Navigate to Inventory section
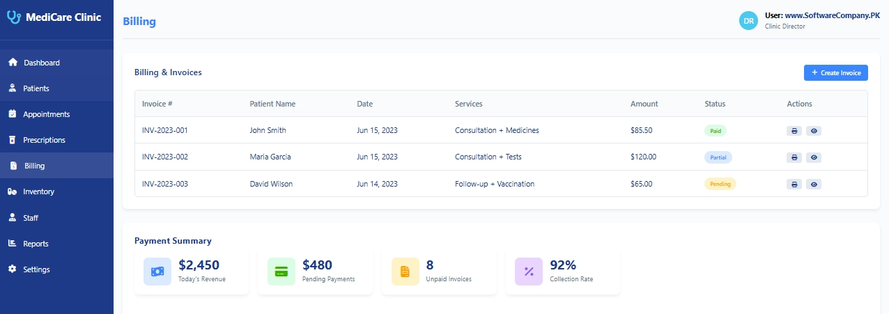Viewport: 889px width, 314px height. point(38,191)
